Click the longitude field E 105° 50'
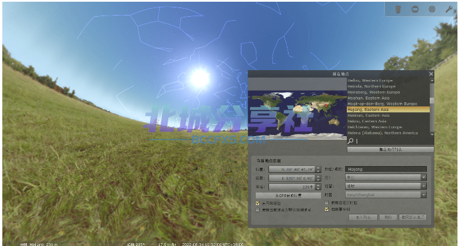Viewport: 458px width, 246px height. pos(292,178)
